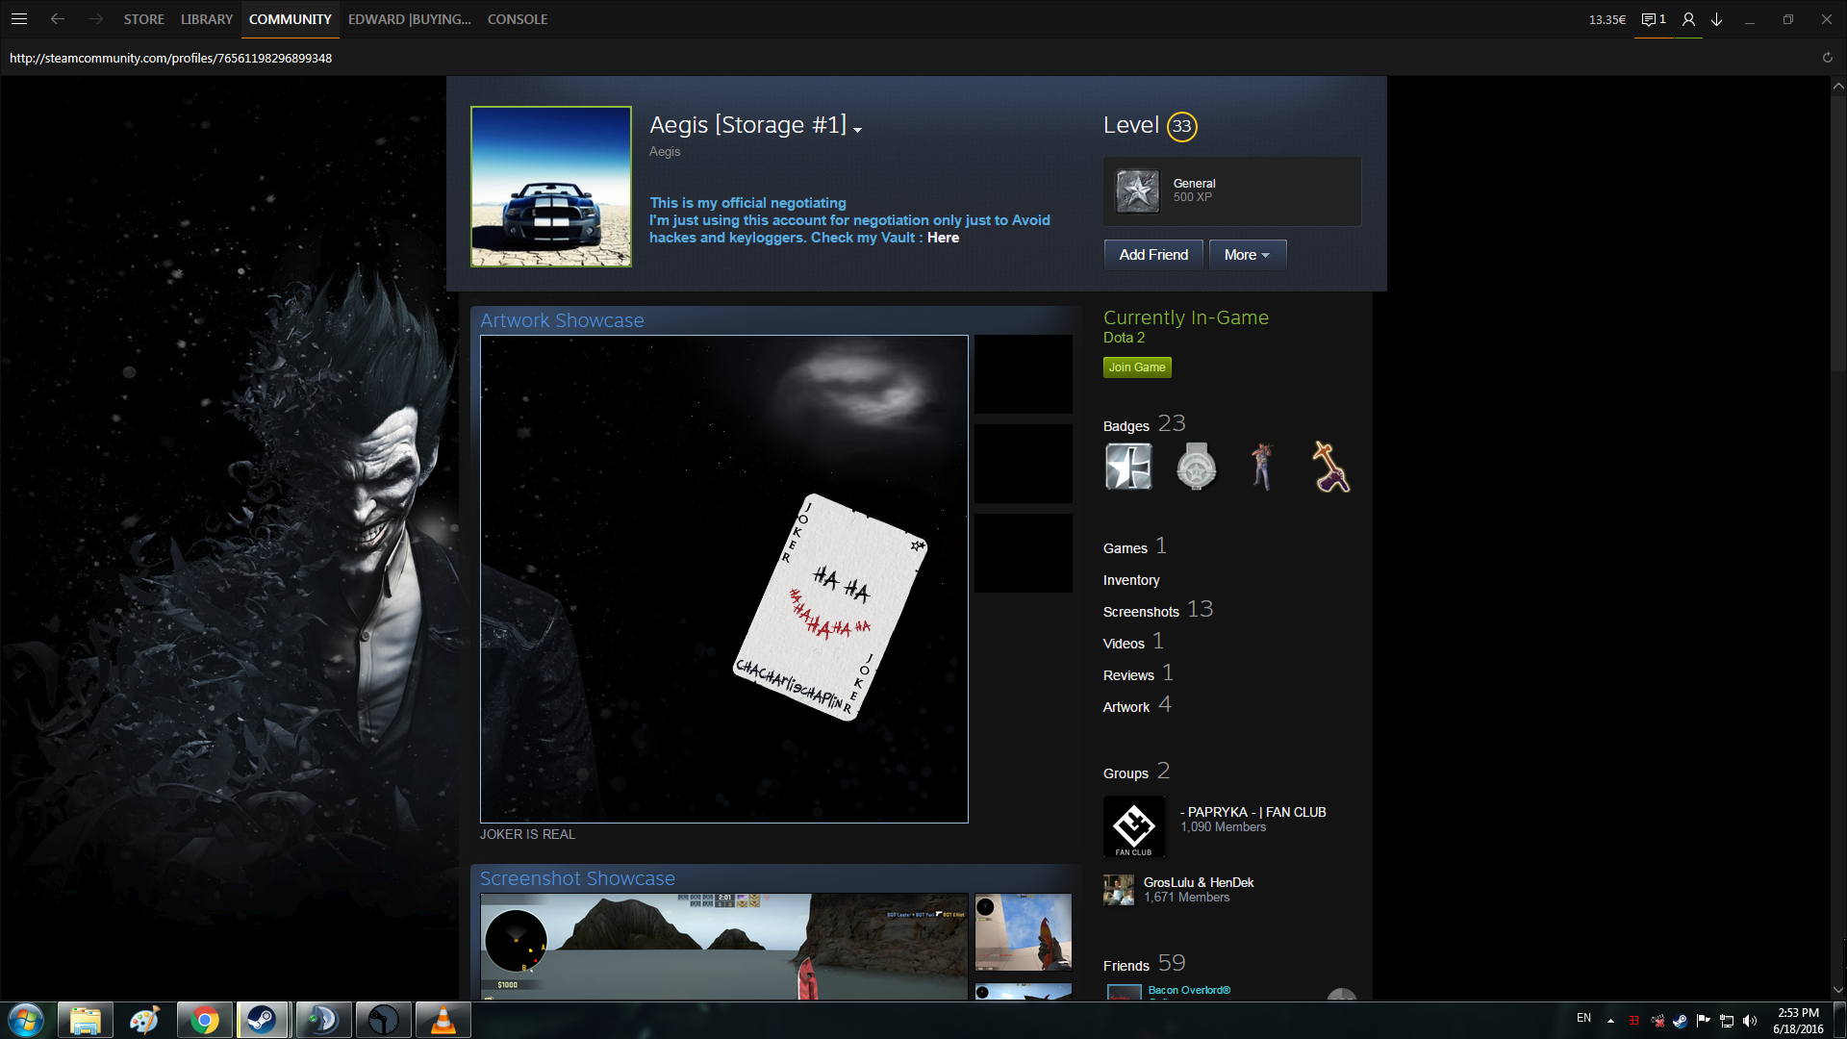Switch to the LIBRARY tab

(x=207, y=19)
